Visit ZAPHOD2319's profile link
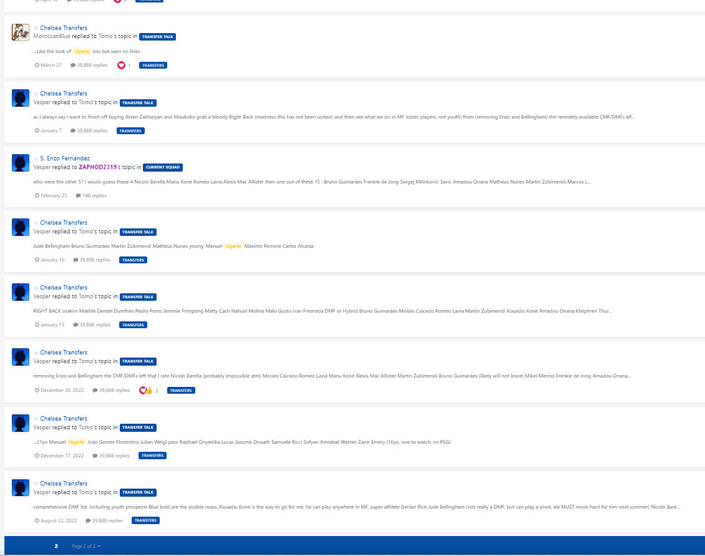This screenshot has width=705, height=556. [x=97, y=167]
